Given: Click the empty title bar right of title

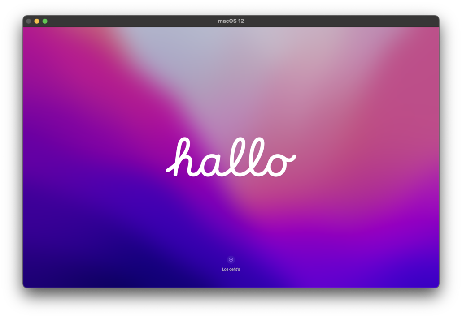Looking at the screenshot, I should [x=341, y=21].
